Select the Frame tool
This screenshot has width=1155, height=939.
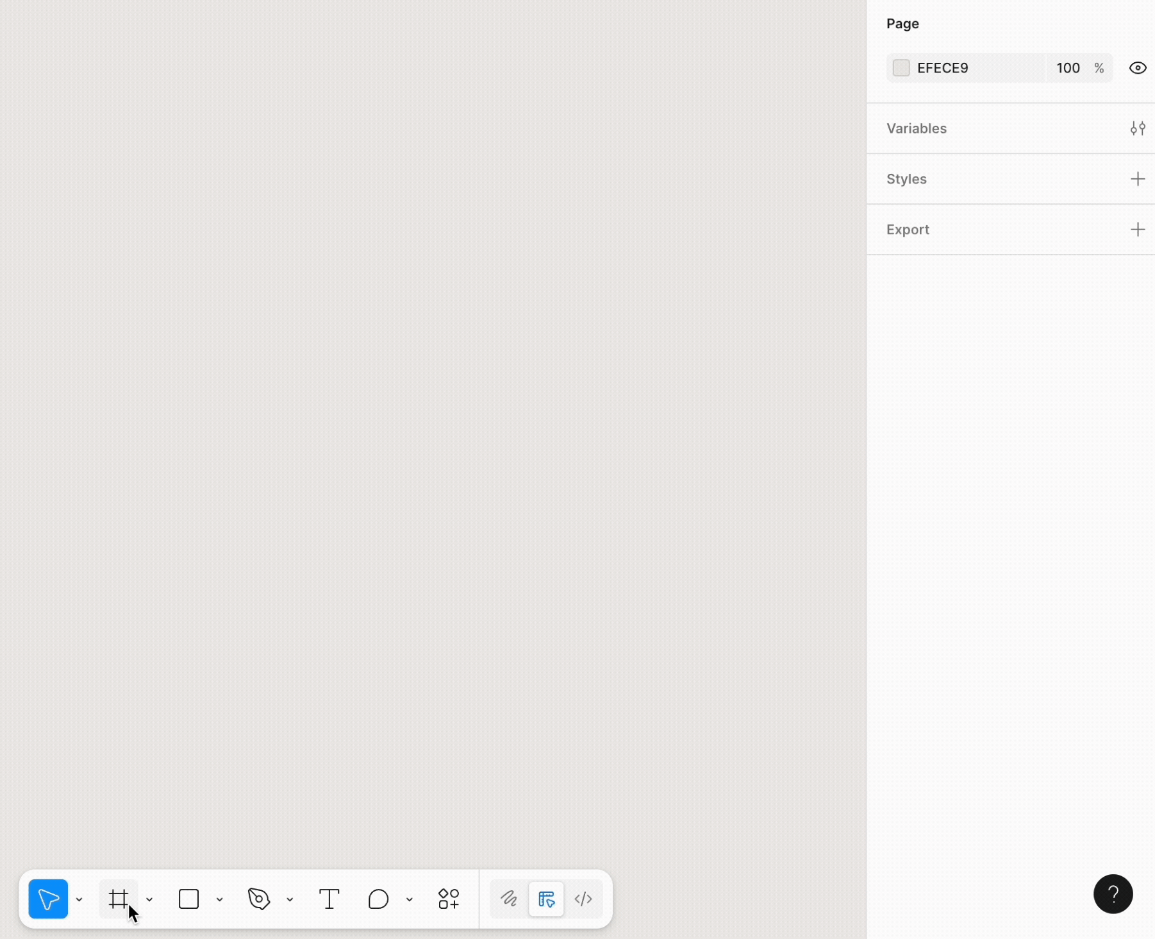click(x=119, y=899)
